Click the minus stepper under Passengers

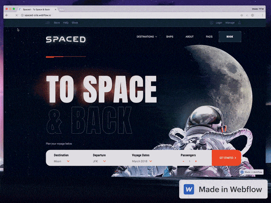click(x=183, y=161)
